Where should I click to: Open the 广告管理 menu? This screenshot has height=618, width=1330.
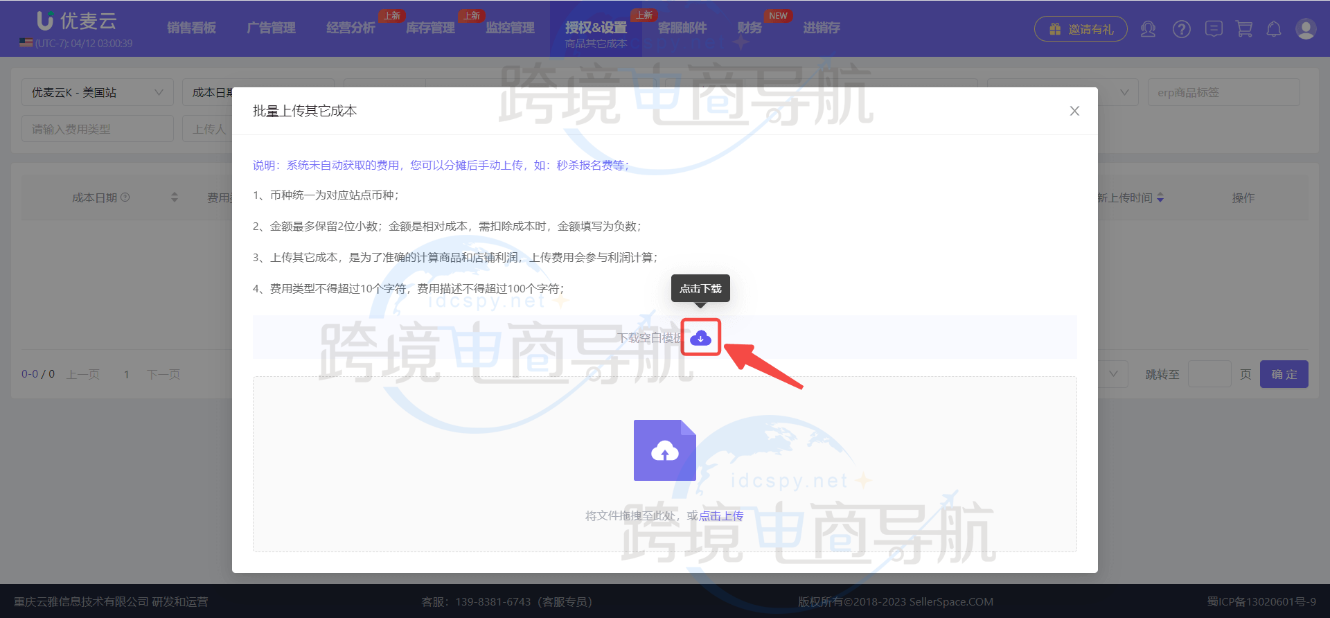coord(272,28)
